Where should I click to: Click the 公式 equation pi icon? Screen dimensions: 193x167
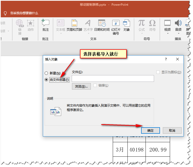click(x=141, y=23)
